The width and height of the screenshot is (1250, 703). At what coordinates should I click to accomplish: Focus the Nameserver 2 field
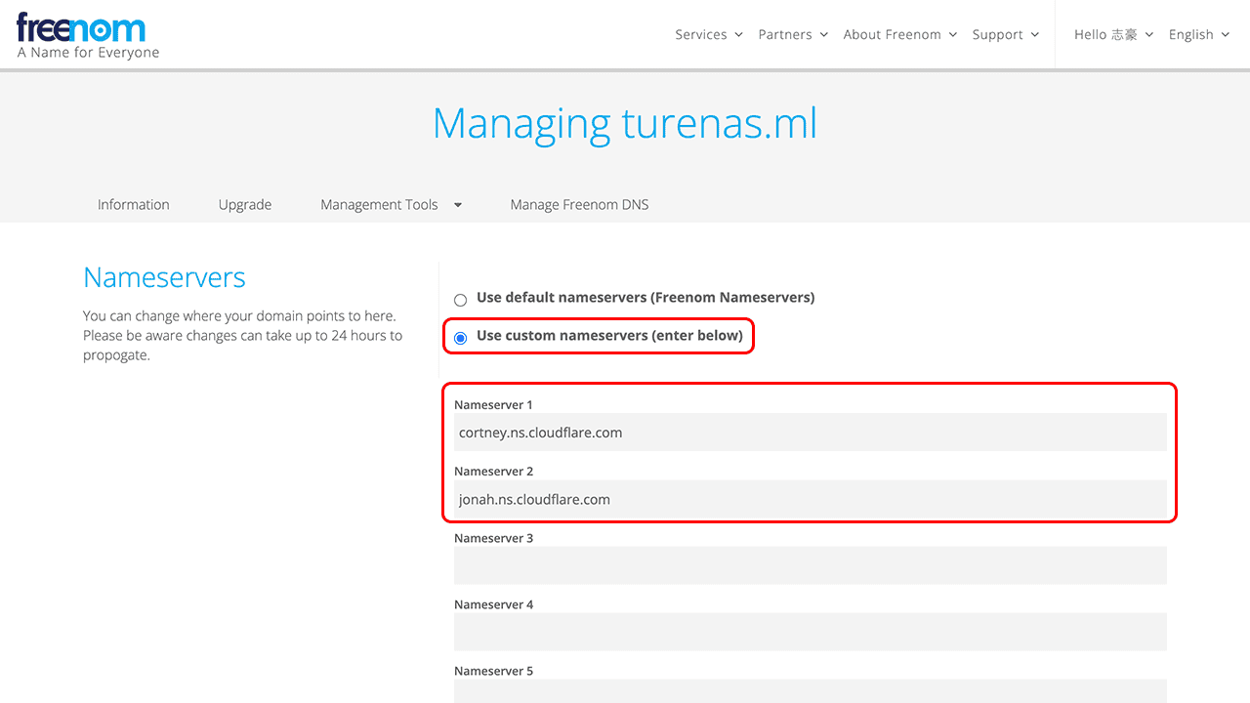pyautogui.click(x=810, y=499)
